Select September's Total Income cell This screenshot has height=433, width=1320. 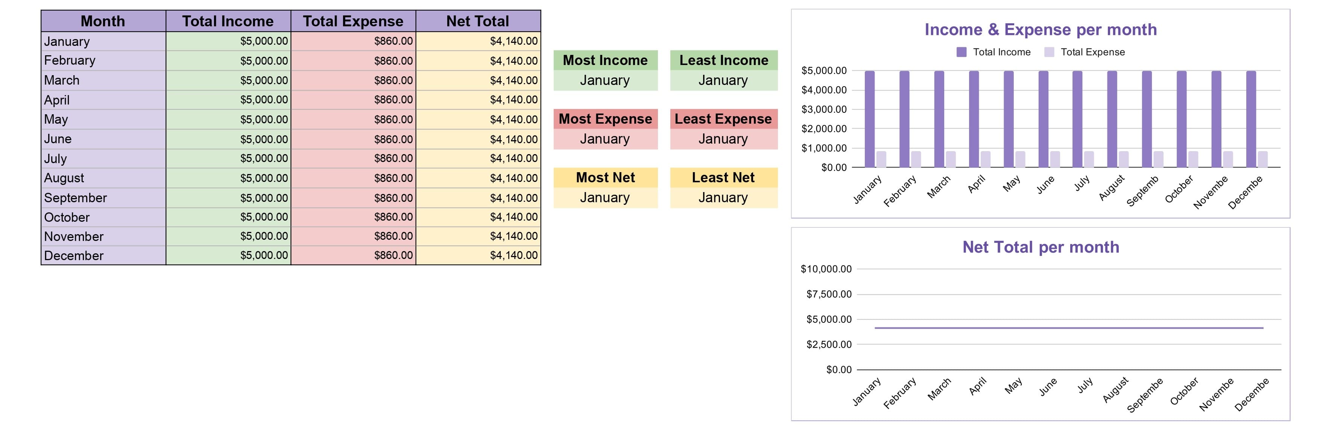pyautogui.click(x=228, y=198)
